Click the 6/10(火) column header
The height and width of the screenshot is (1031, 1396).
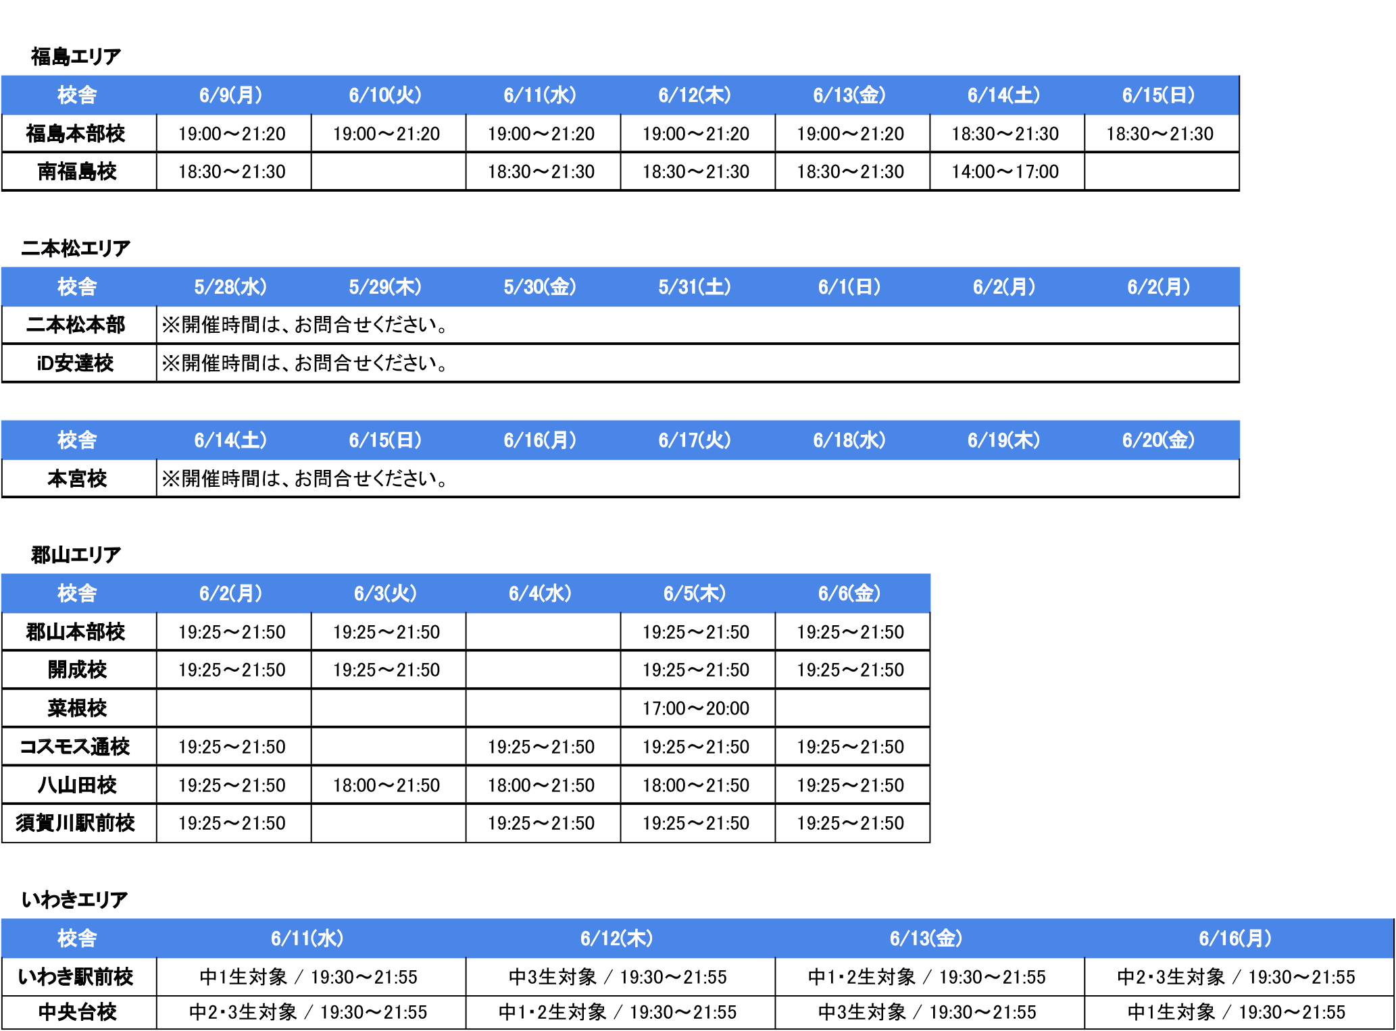tap(385, 95)
